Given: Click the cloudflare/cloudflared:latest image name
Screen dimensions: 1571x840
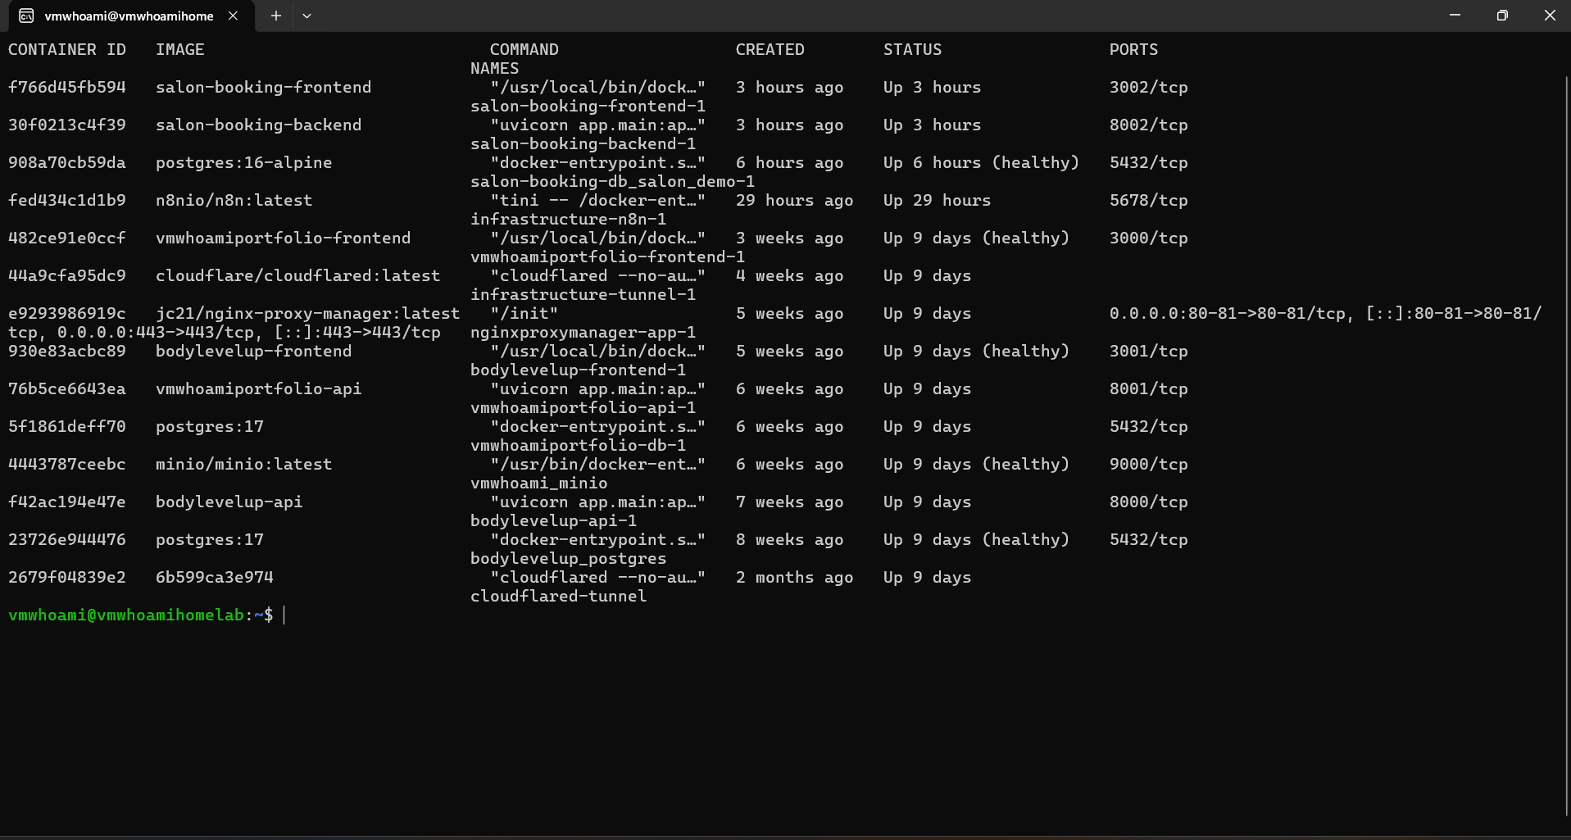Looking at the screenshot, I should pyautogui.click(x=297, y=275).
